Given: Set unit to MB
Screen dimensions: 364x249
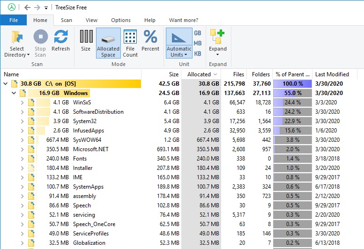Looking at the screenshot, I should [198, 44].
